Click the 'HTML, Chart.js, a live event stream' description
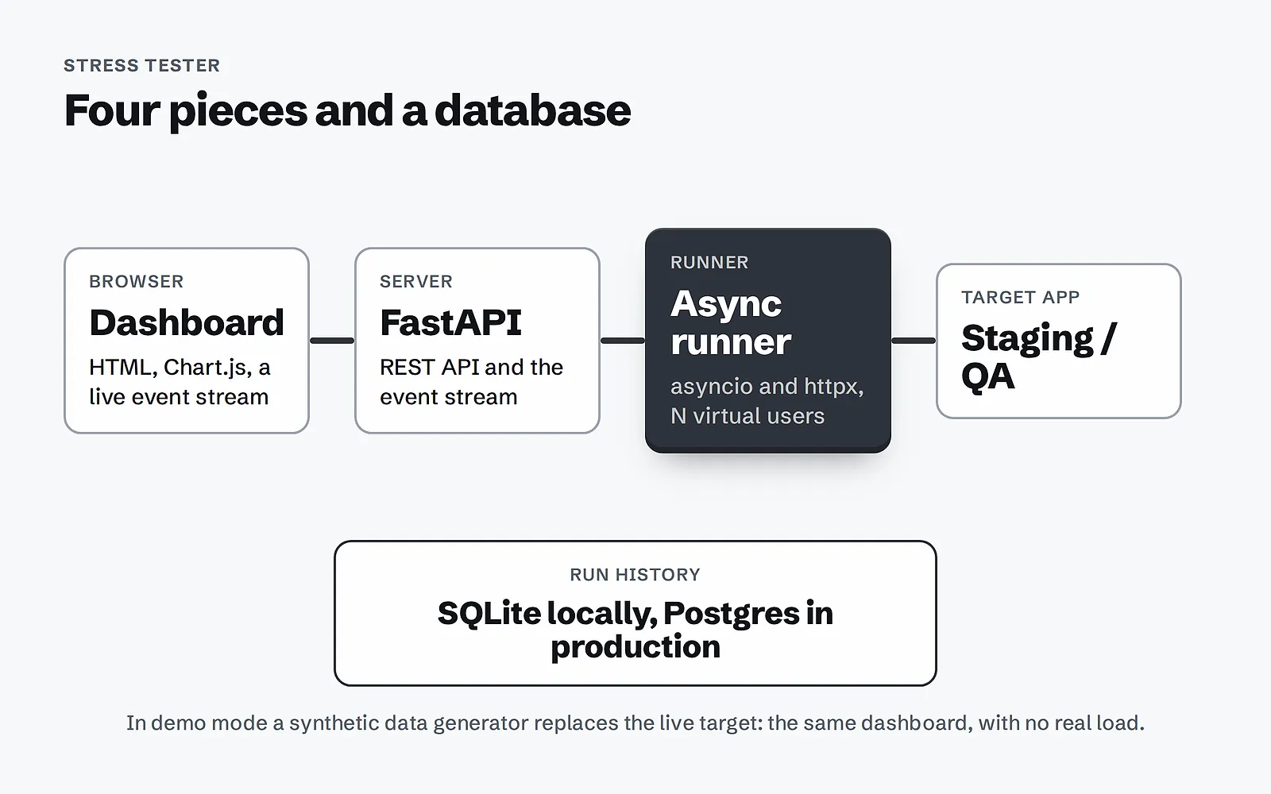 (180, 382)
